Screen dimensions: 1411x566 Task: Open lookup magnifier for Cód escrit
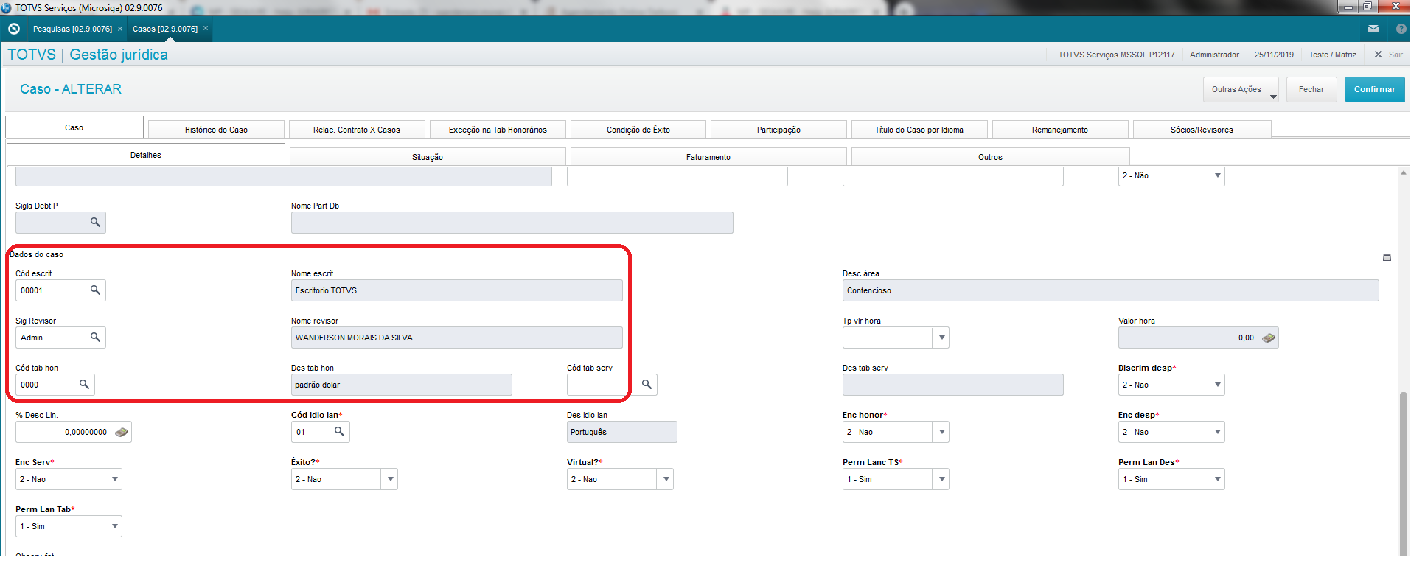coord(95,290)
